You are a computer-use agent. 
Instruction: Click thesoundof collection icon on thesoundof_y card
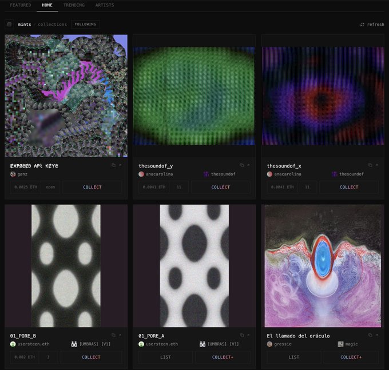pos(206,174)
